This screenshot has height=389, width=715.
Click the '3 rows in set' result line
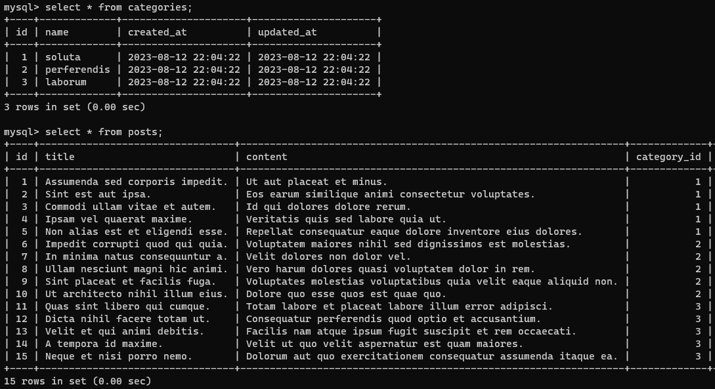pyautogui.click(x=74, y=107)
